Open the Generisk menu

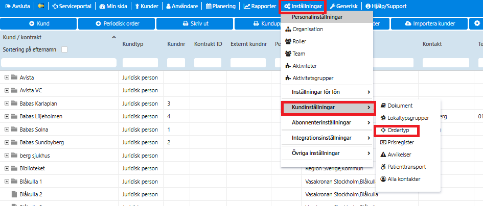(344, 6)
